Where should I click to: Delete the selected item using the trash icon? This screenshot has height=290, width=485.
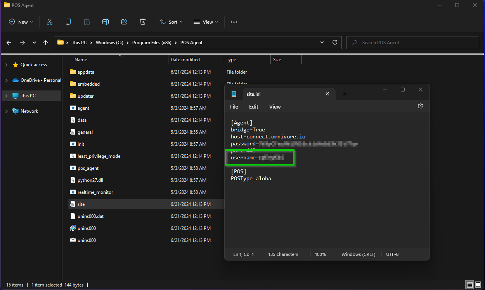pyautogui.click(x=142, y=22)
